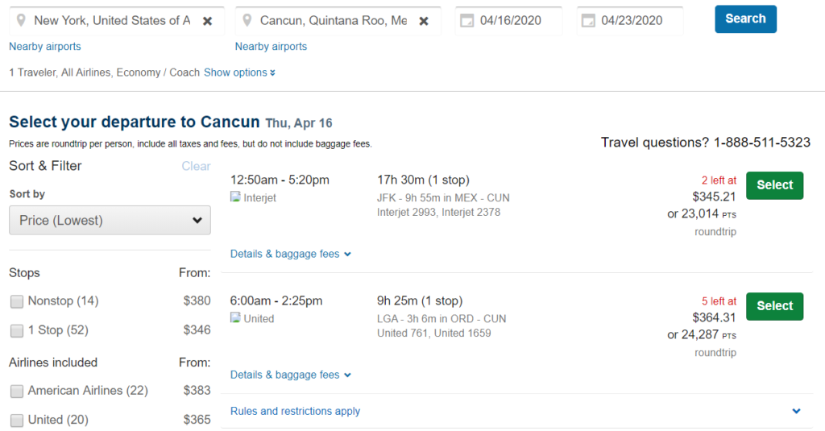Select the $345.21 Interjet flight
Screen dimensions: 825x431
(x=774, y=185)
